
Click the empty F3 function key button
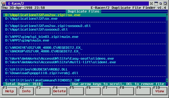43,91
